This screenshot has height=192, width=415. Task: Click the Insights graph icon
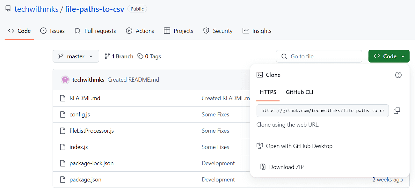coord(246,31)
